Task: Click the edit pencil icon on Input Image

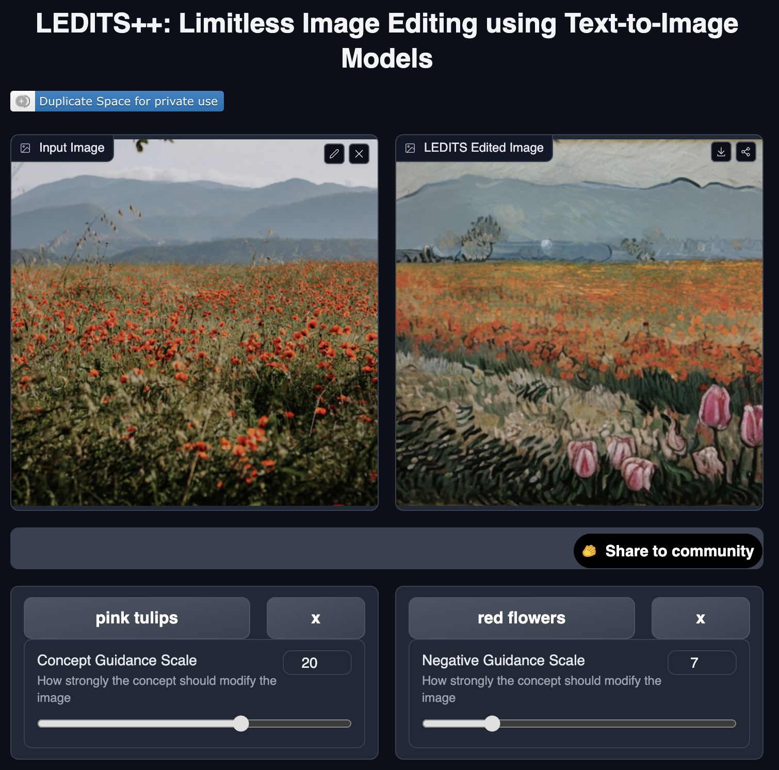Action: point(334,154)
